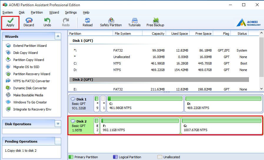Discard pending changes

click(x=29, y=23)
